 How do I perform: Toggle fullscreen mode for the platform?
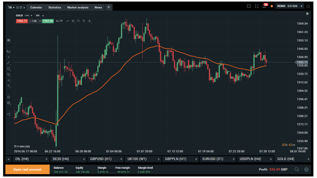(x=257, y=6)
